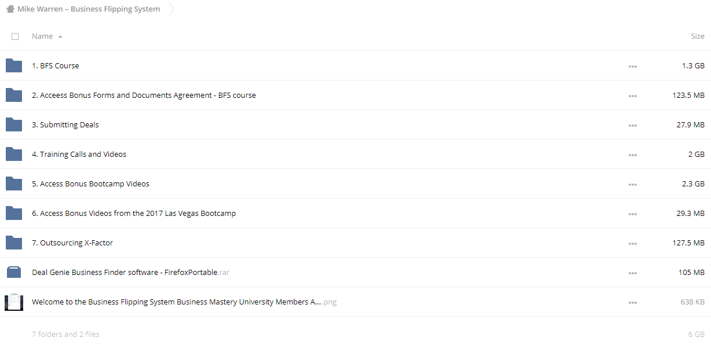
Task: Click folder icon for 7. Outsourcing X-Factor
Action: pyautogui.click(x=14, y=243)
